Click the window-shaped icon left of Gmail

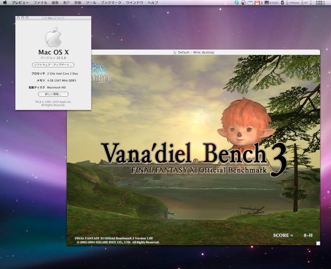click(x=250, y=3)
